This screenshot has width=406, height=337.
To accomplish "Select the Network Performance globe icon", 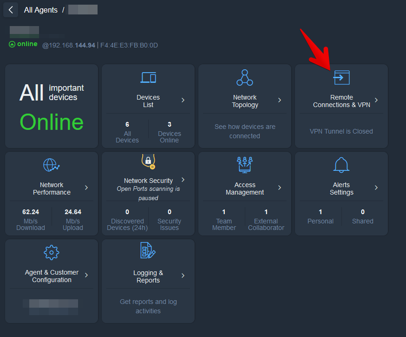I will click(x=52, y=165).
